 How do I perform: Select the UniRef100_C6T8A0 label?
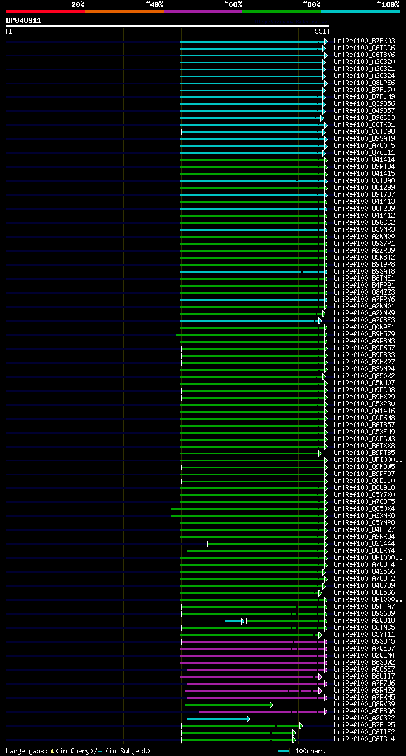(364, 181)
